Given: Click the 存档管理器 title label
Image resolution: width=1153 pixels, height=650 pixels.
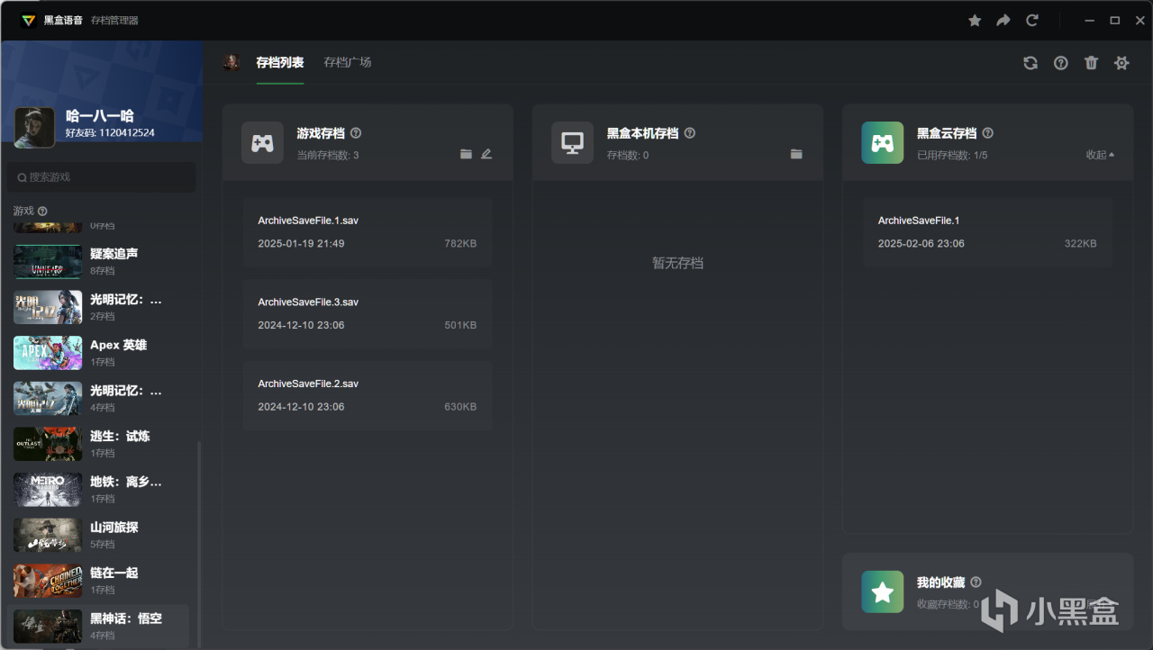Looking at the screenshot, I should pyautogui.click(x=114, y=21).
